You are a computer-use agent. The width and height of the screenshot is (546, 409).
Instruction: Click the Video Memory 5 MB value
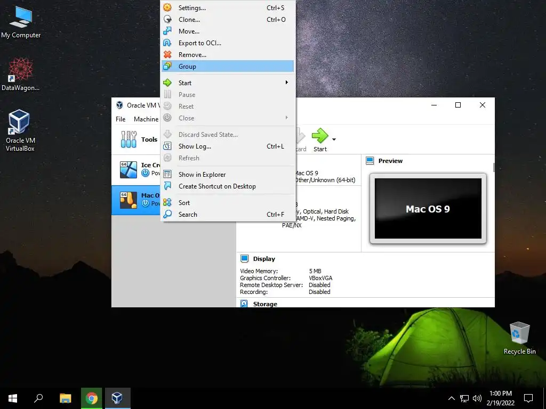[x=315, y=271]
